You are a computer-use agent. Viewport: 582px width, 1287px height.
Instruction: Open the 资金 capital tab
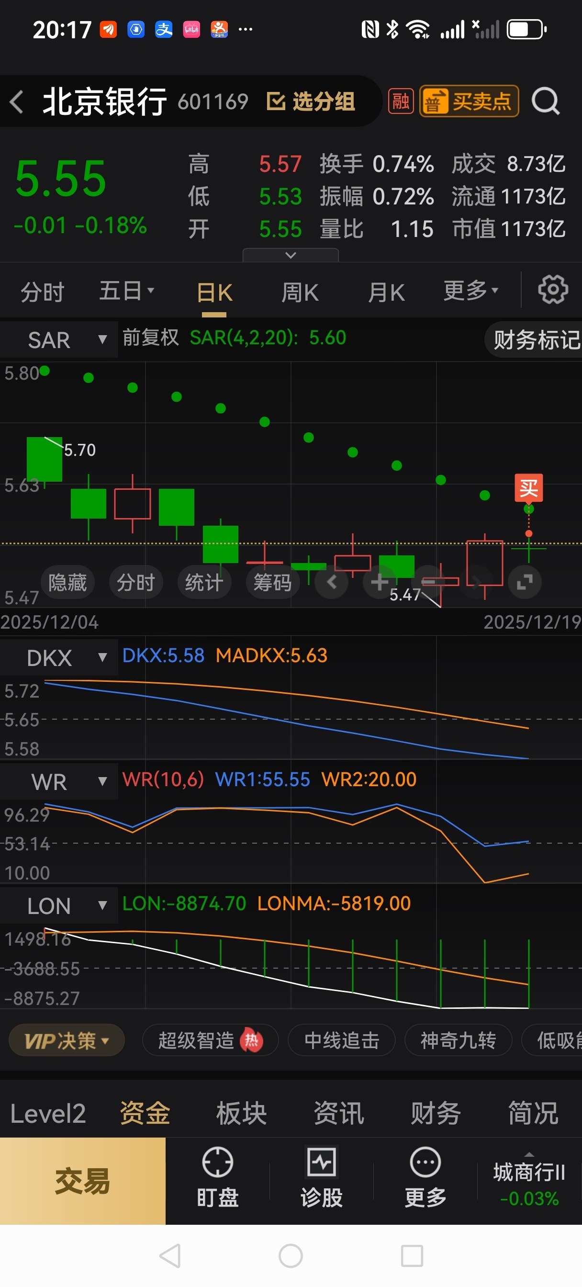pos(145,1114)
